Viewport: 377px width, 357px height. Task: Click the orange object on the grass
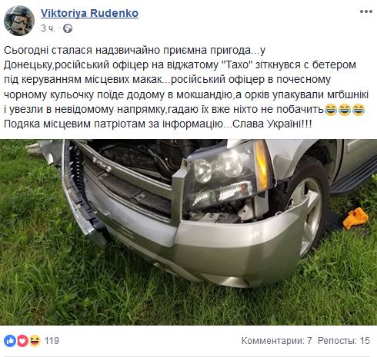355,218
